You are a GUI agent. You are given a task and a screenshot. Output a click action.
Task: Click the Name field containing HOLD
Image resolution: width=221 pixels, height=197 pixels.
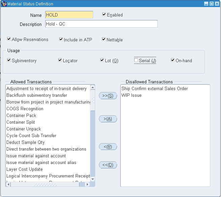tap(69, 15)
